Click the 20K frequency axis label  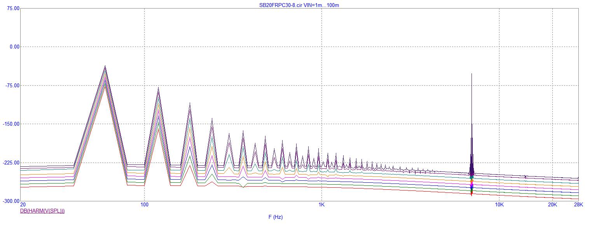point(553,205)
